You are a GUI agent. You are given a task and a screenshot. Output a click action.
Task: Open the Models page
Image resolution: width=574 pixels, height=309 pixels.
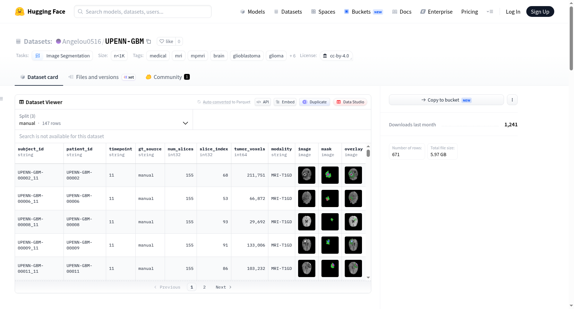tap(253, 11)
